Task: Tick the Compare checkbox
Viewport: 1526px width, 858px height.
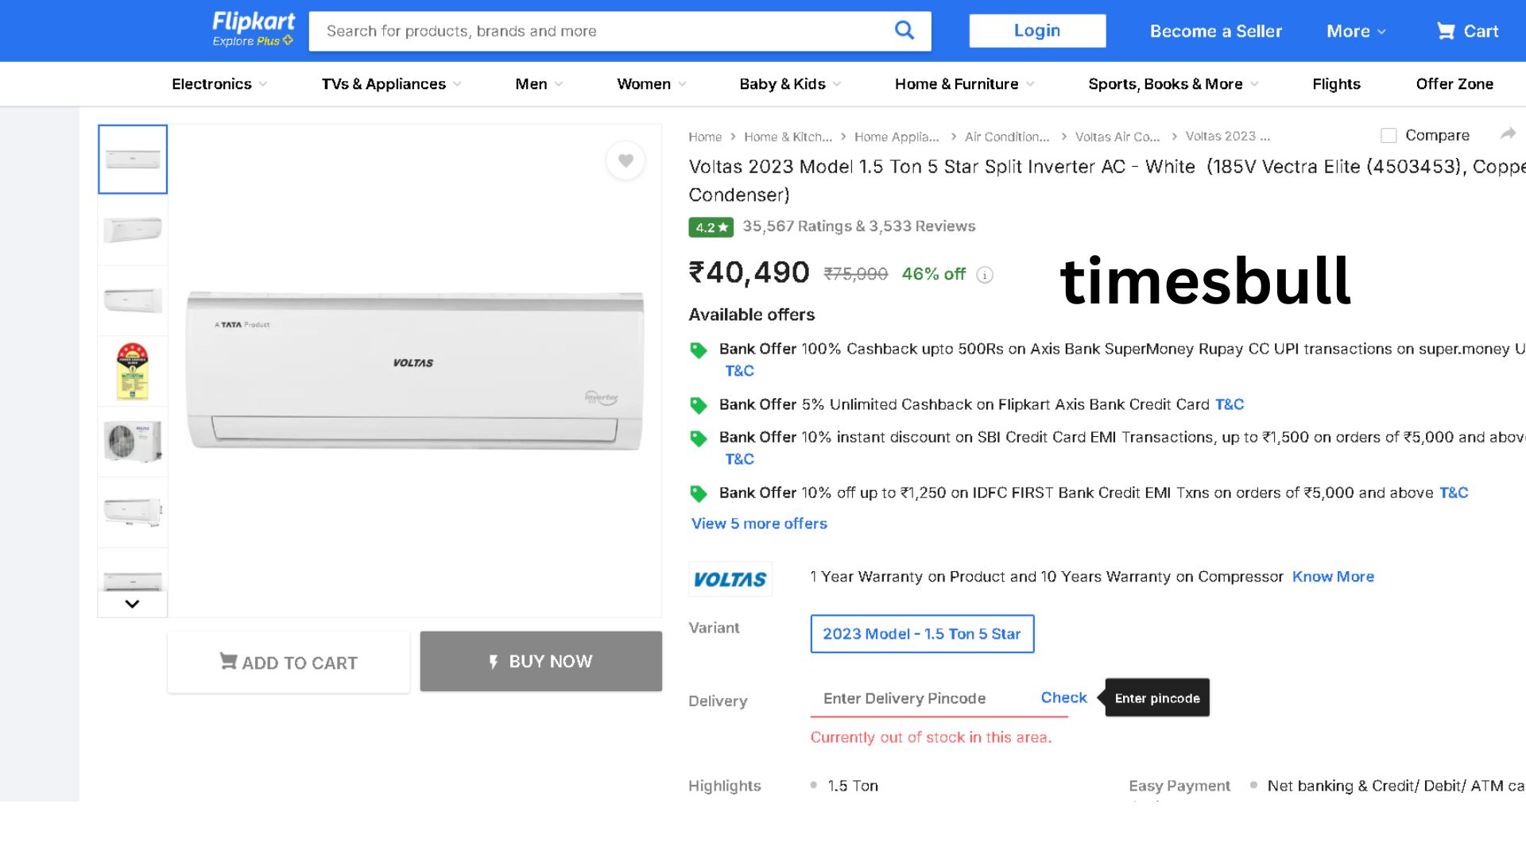Action: 1389,136
